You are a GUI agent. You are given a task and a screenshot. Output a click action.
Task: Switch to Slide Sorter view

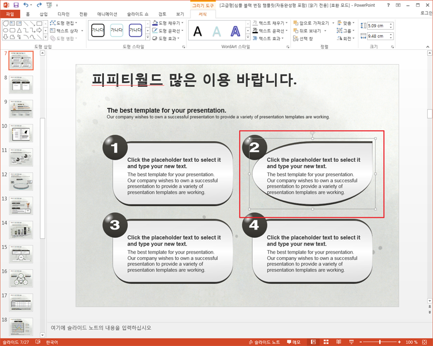pyautogui.click(x=326, y=342)
